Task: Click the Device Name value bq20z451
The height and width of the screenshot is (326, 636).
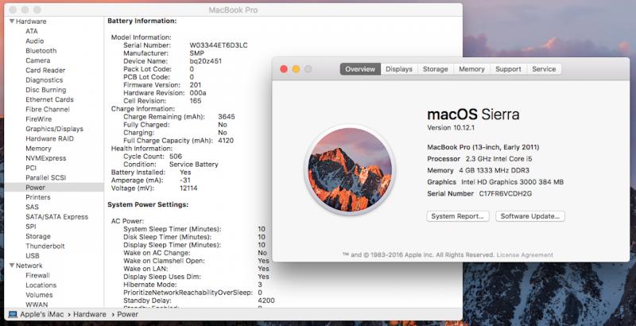Action: (x=206, y=61)
